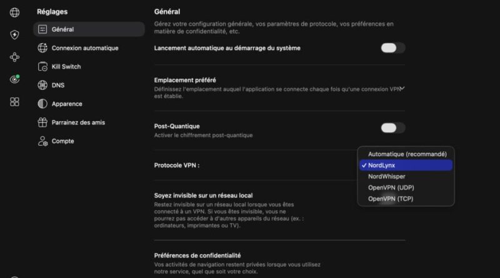Click the Apparence half-circle icon
Viewport: 500px width, 278px height.
(x=42, y=104)
